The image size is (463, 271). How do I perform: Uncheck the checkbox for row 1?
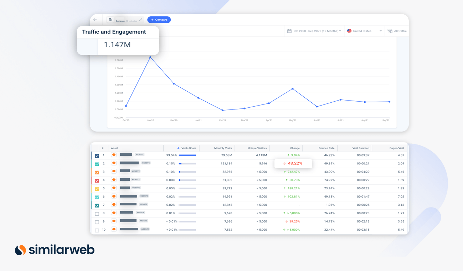point(97,156)
